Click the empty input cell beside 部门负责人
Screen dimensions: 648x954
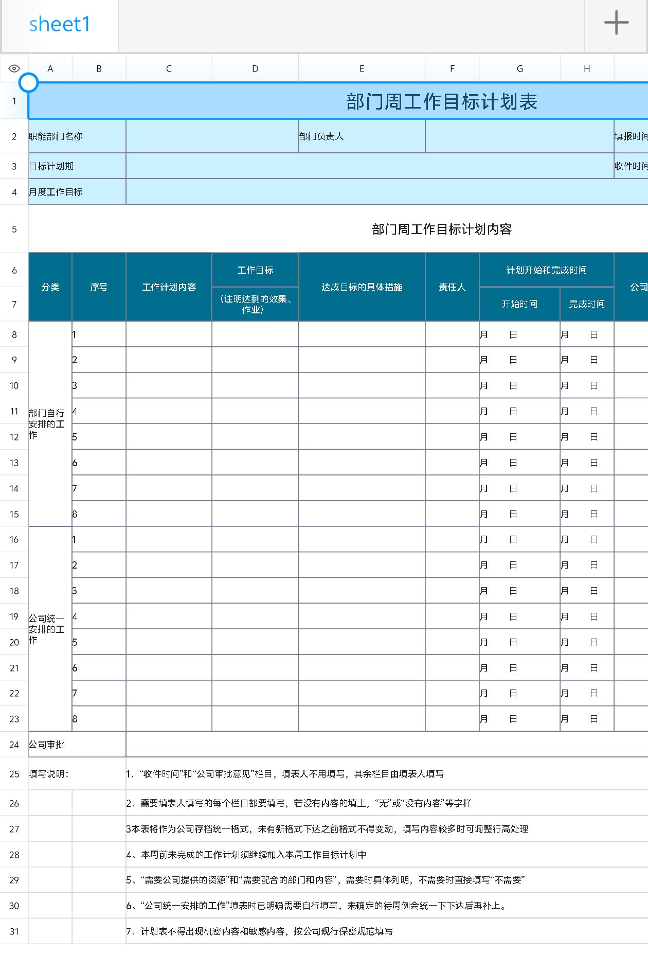519,136
